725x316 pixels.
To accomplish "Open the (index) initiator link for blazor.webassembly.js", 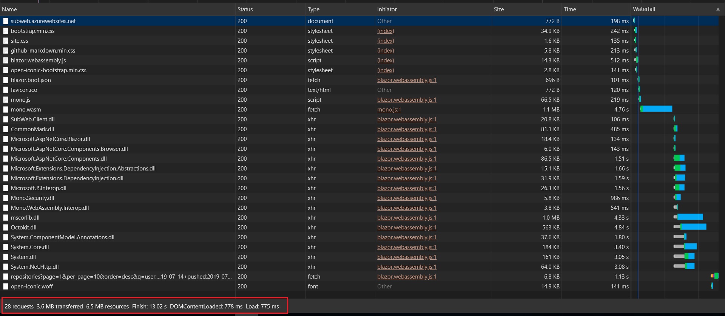I will pos(386,60).
